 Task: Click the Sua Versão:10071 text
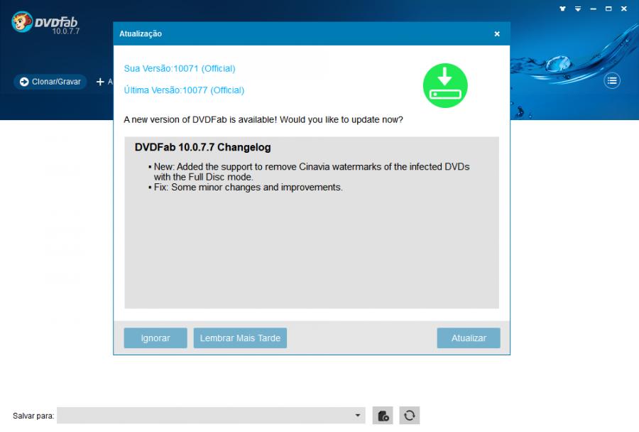coord(180,68)
